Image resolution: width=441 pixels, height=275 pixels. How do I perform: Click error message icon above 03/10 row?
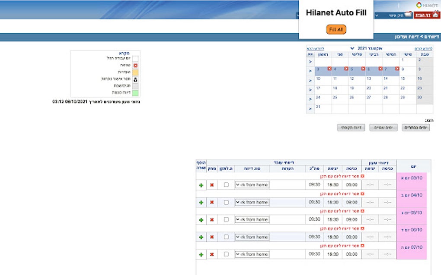[x=362, y=176]
